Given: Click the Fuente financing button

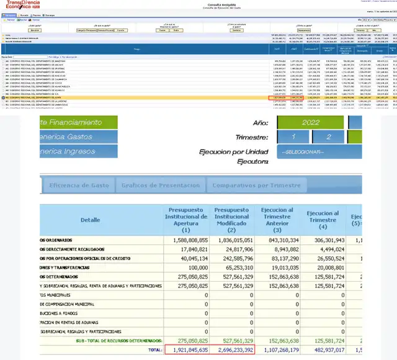Looking at the screenshot, I should [163, 30].
